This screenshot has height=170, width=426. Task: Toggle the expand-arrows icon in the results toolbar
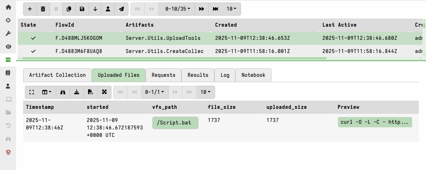click(104, 92)
